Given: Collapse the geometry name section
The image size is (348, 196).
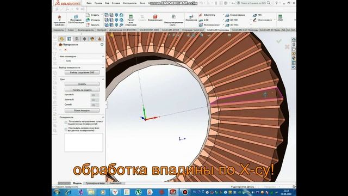Looking at the screenshot, I should point(103,57).
